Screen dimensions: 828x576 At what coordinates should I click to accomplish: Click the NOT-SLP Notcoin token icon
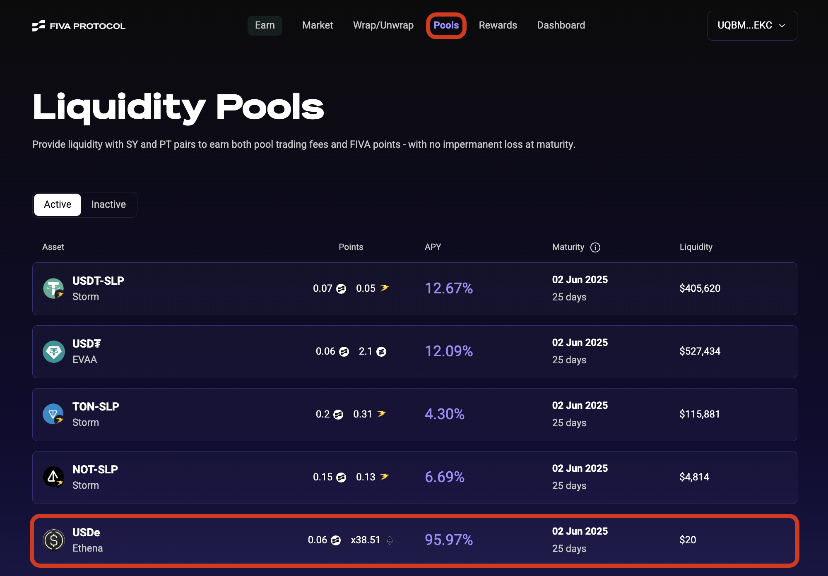(x=53, y=477)
